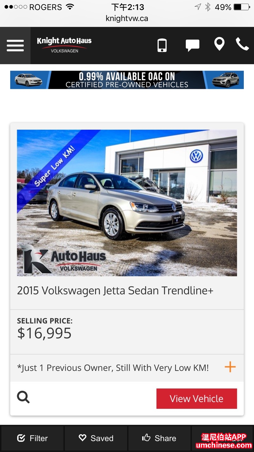The height and width of the screenshot is (452, 254).
Task: Tap the battery indicator in status bar
Action: 242,7
